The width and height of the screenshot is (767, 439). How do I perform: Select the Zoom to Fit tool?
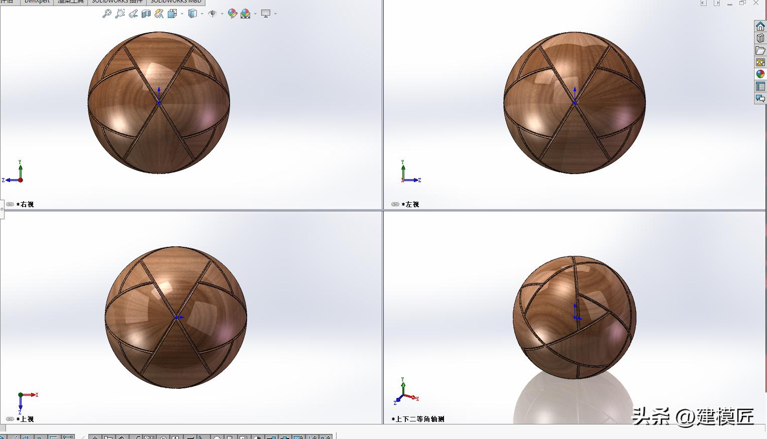106,14
